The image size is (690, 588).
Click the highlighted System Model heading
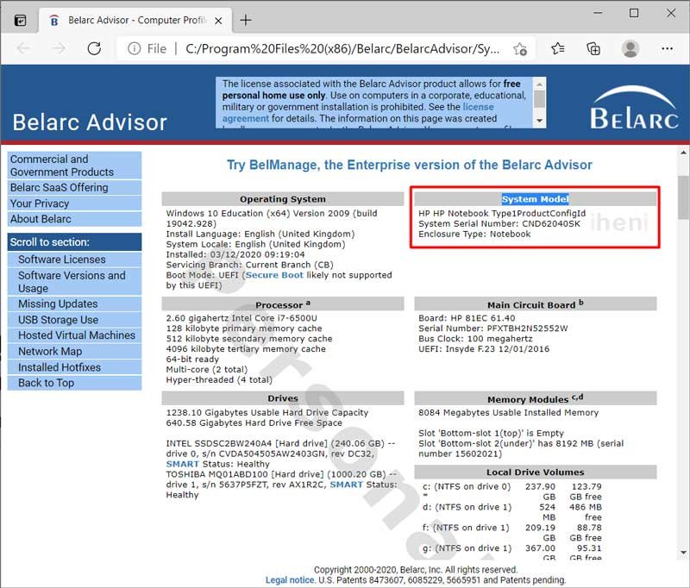535,199
